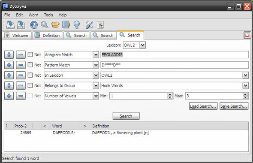Open the Tools menu
This screenshot has height=163, width=253.
click(48, 15)
